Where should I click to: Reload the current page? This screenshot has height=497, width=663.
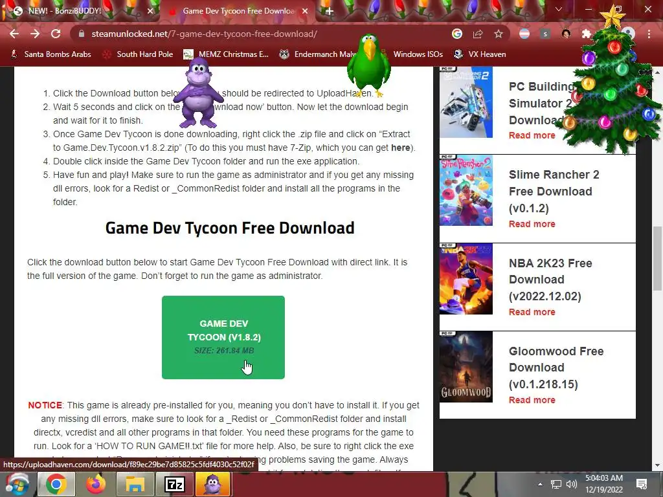pos(56,34)
